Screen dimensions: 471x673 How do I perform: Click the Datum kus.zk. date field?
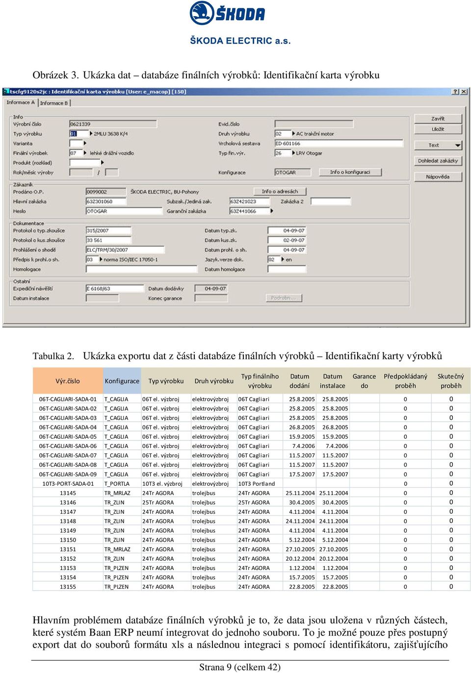click(x=287, y=240)
